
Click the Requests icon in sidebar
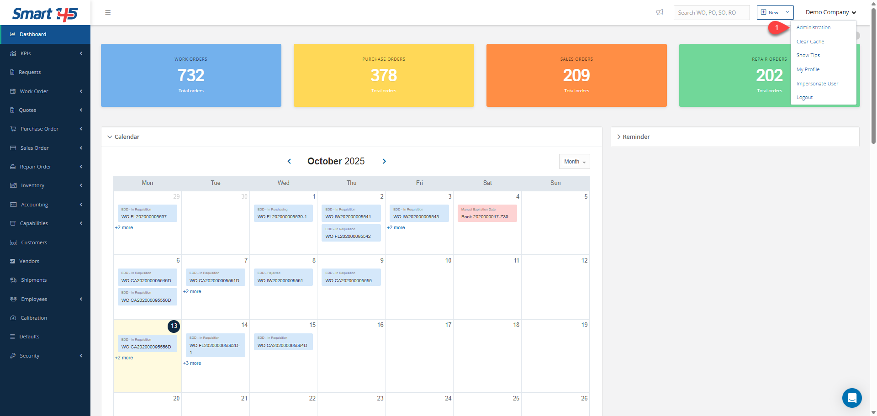12,72
